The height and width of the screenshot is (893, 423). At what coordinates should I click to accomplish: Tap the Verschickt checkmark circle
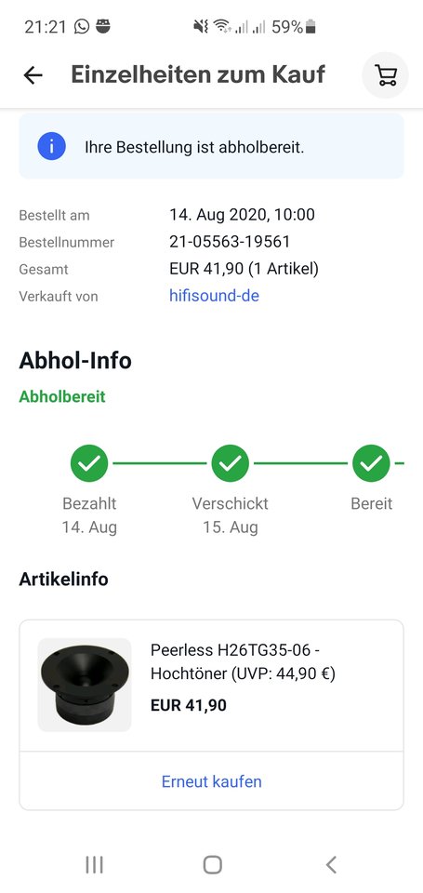(x=230, y=463)
